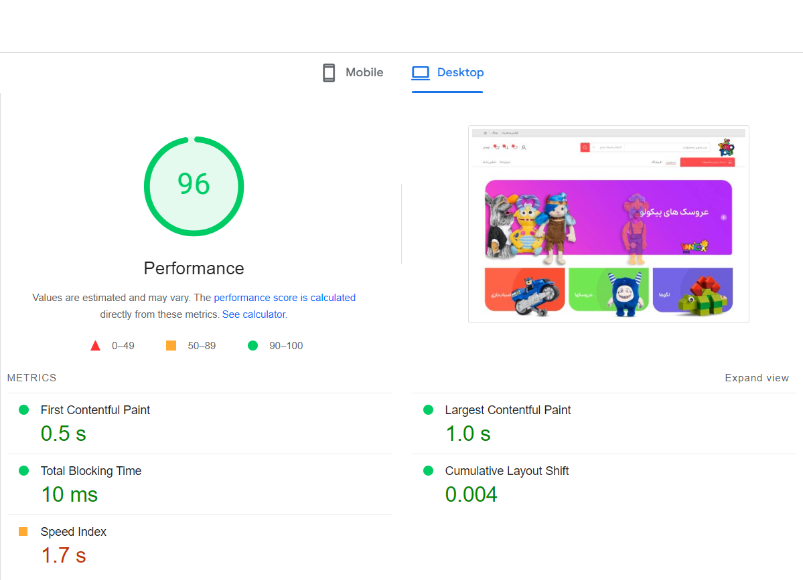
Task: Click the First Contentful Paint label
Action: coord(95,410)
